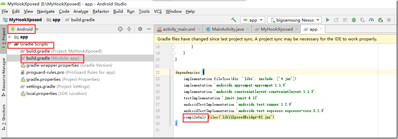Click MyHookXposed in the breadcrumb bar
This screenshot has width=398, height=139.
click(x=22, y=20)
